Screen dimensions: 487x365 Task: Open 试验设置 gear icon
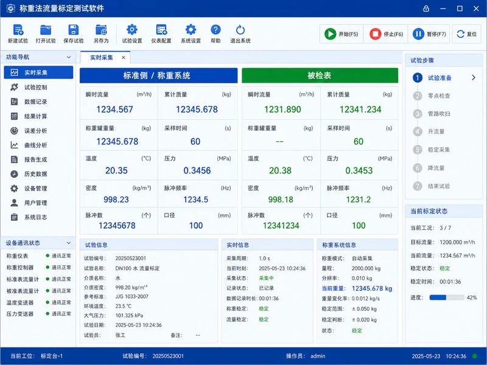pyautogui.click(x=132, y=29)
